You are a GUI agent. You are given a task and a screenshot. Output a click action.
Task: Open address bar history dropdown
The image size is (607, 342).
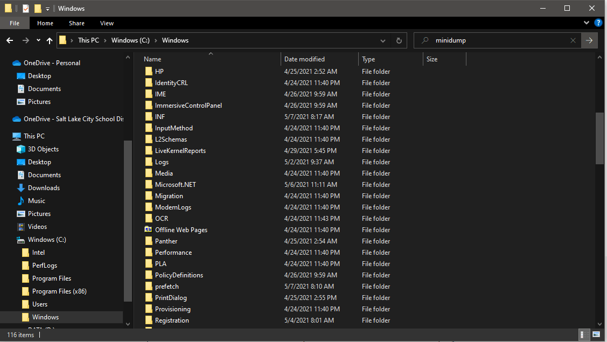click(x=383, y=40)
